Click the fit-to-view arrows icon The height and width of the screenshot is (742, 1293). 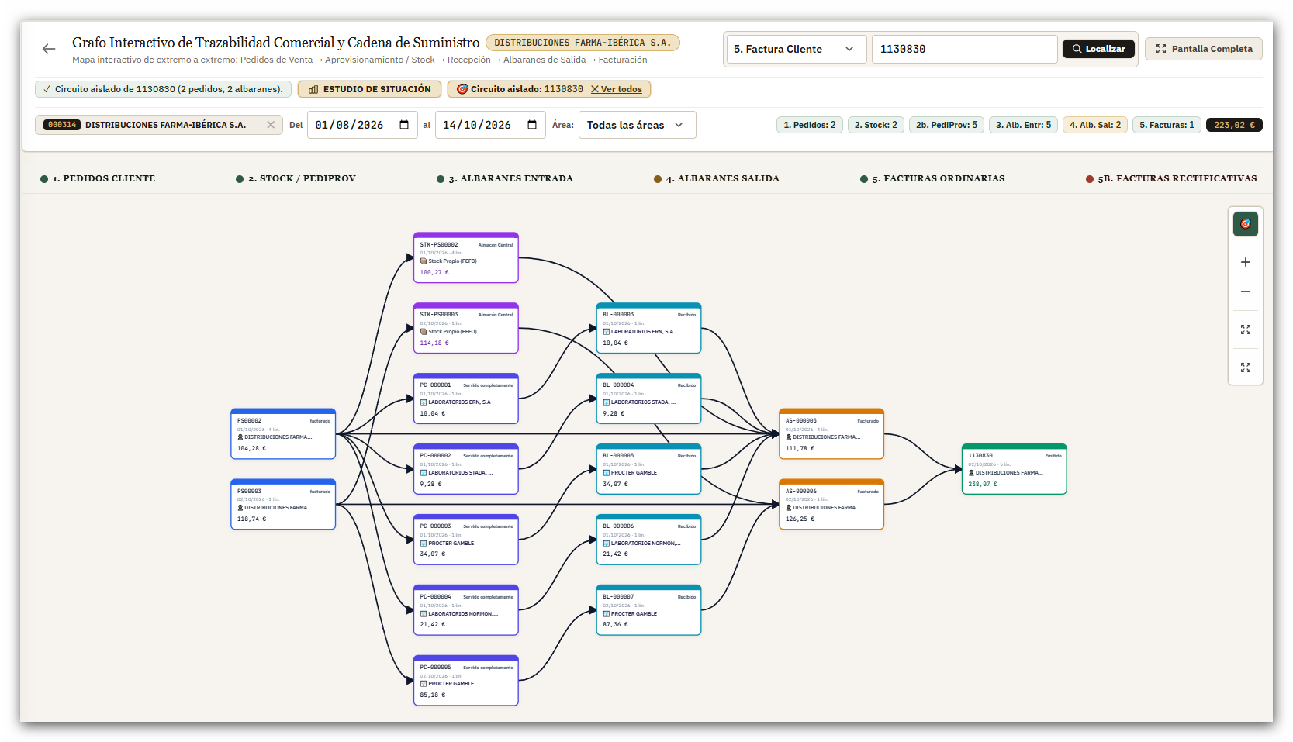(1246, 330)
